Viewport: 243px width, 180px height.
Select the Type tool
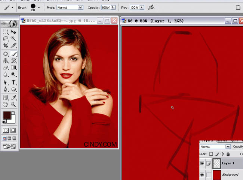[x=13, y=82]
